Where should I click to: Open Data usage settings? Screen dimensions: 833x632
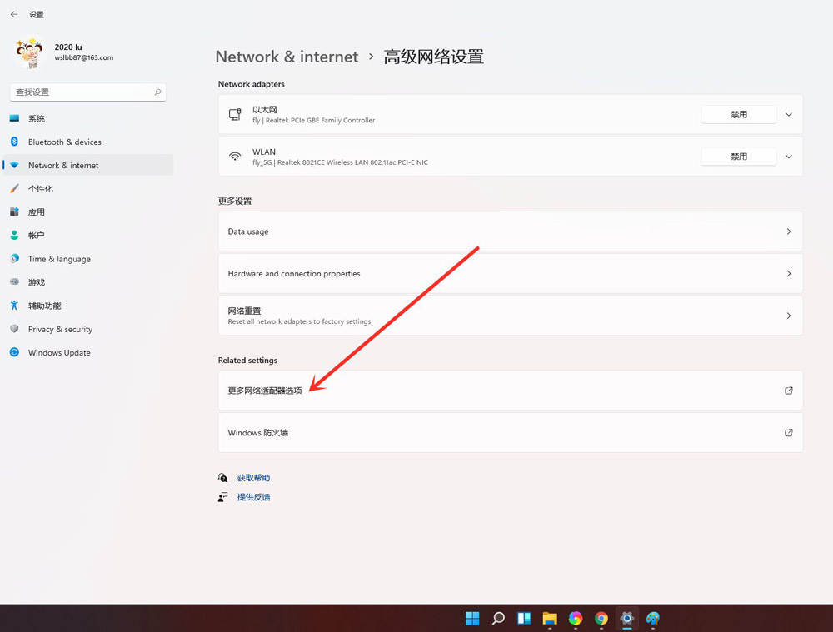(510, 230)
